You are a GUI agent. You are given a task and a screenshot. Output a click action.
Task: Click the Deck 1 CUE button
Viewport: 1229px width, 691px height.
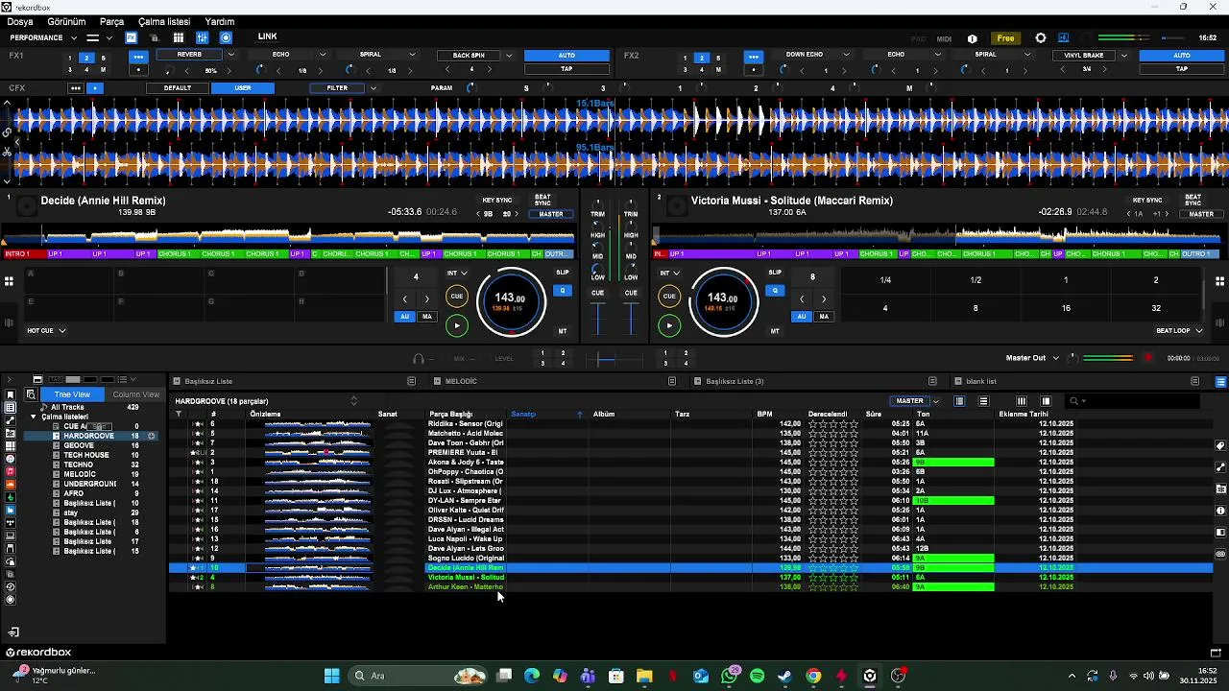457,297
